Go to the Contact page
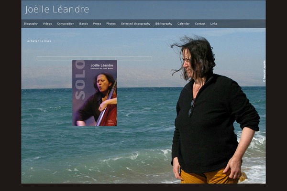Viewport: 287px width, 191px height. point(200,23)
